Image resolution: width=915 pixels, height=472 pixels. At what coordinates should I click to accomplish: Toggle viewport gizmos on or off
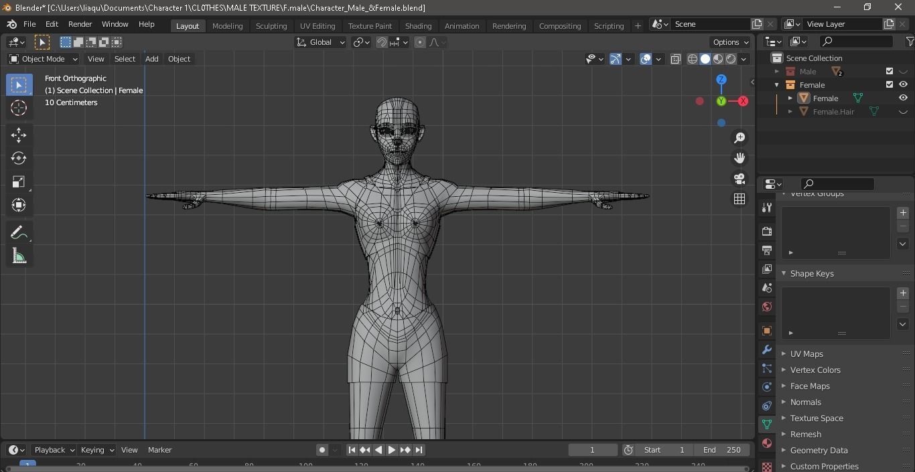click(616, 59)
